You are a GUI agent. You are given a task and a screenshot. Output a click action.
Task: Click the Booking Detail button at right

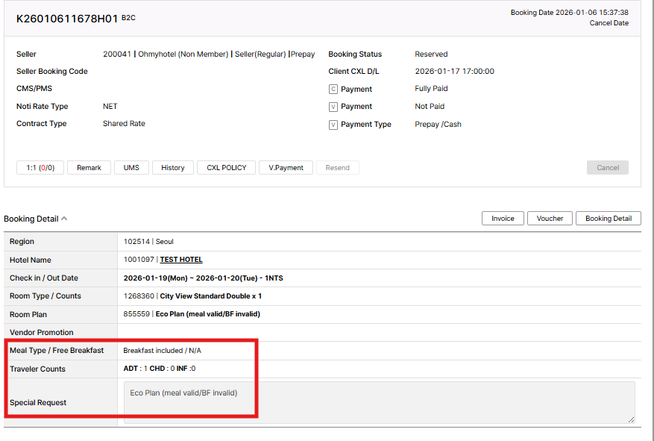tap(608, 219)
